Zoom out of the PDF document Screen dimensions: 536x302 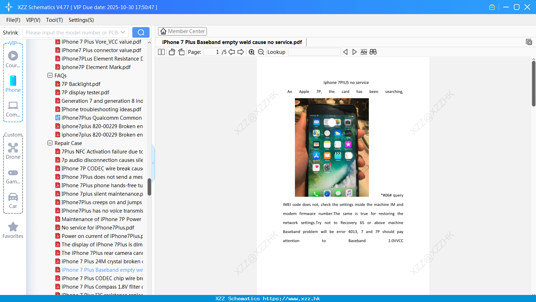point(261,52)
